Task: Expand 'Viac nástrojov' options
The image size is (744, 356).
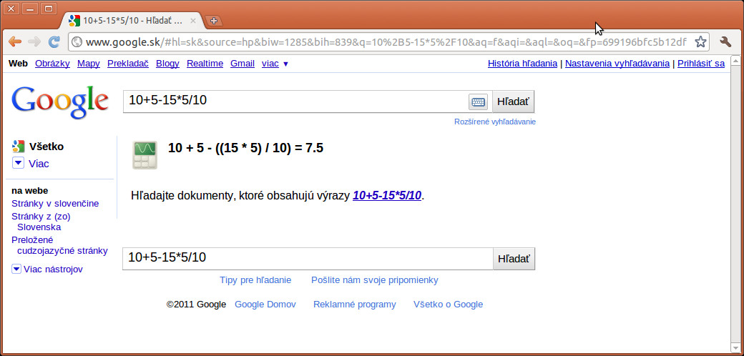Action: [47, 270]
